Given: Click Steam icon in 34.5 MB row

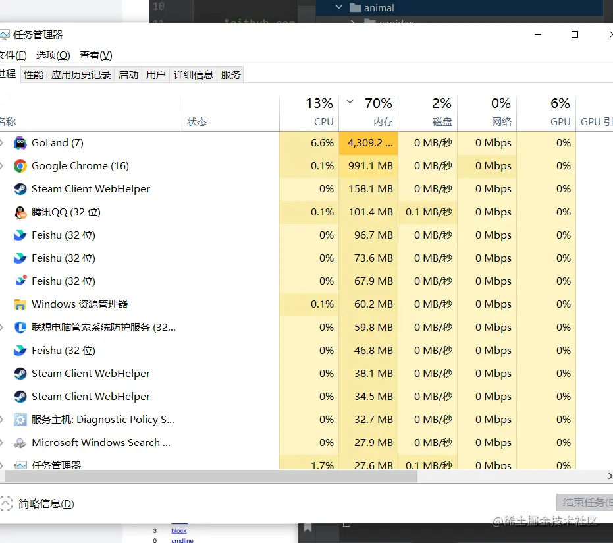Looking at the screenshot, I should tap(20, 397).
